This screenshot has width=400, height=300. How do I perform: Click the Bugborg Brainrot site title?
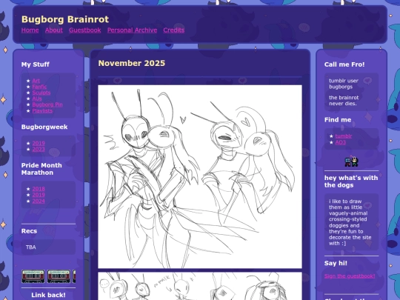coord(65,19)
